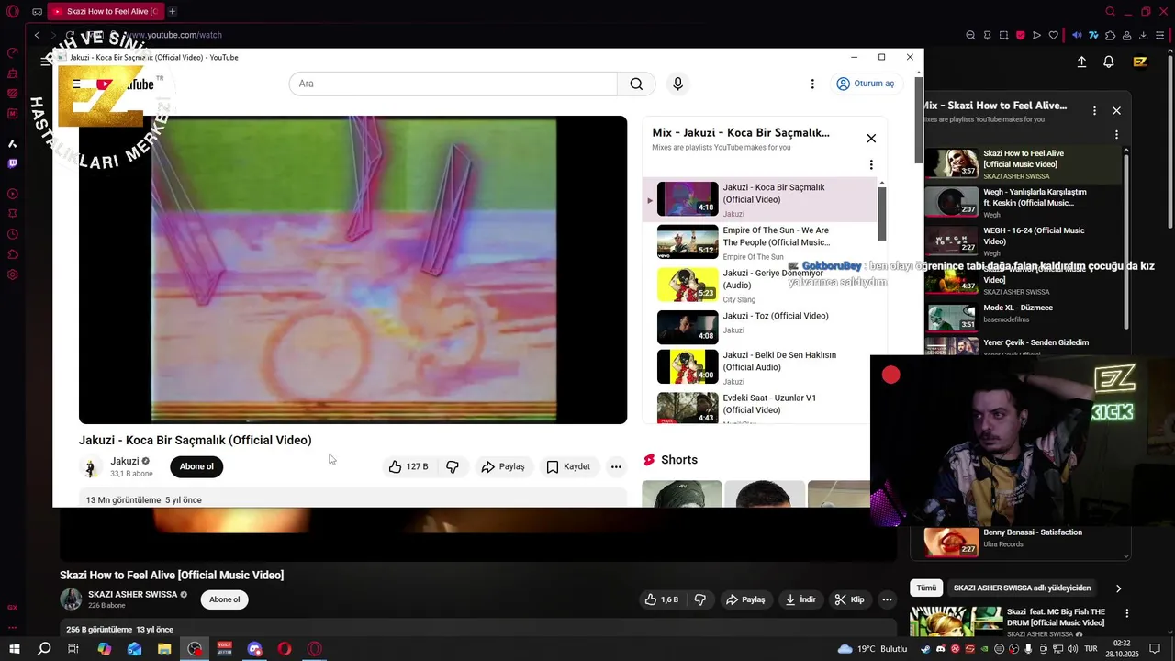Open Skazi mix panel header three-dot menu
The height and width of the screenshot is (661, 1175).
tap(1094, 110)
